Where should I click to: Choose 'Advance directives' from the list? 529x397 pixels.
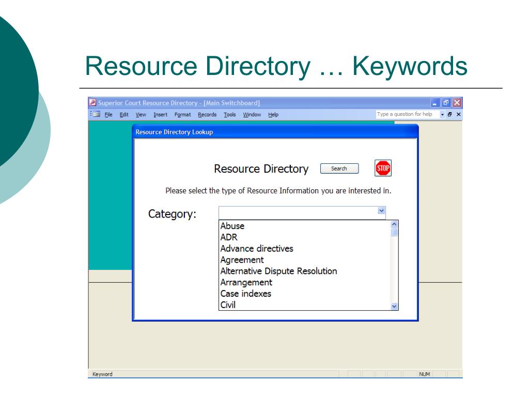305,249
